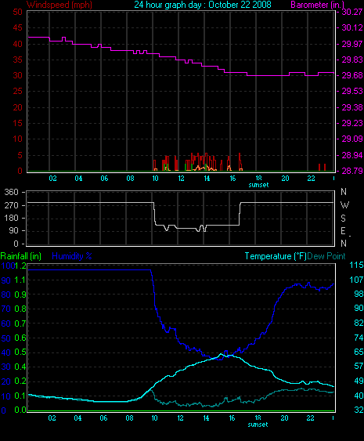Click the Rainfall (in) legend label
364x441 pixels.
pyautogui.click(x=21, y=256)
